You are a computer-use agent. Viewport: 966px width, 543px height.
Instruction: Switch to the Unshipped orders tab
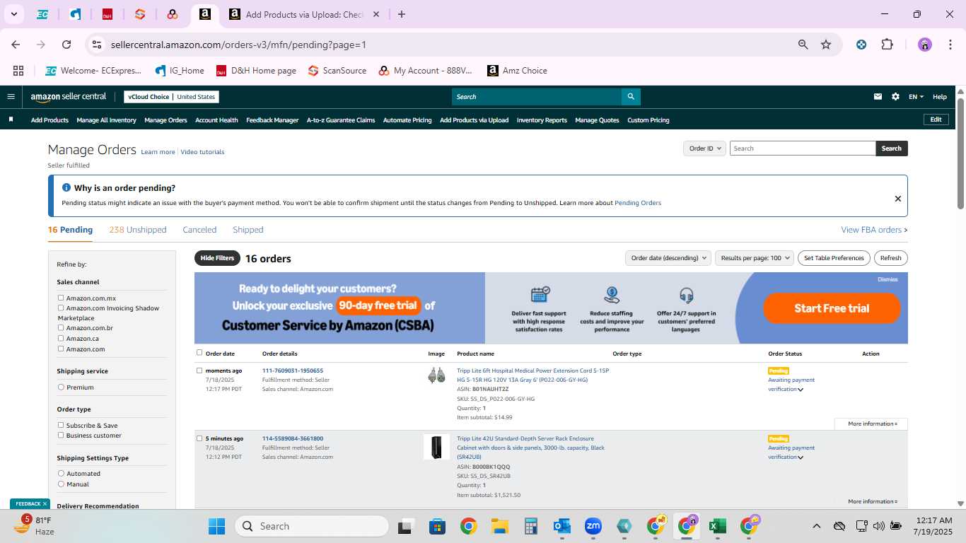(x=138, y=230)
